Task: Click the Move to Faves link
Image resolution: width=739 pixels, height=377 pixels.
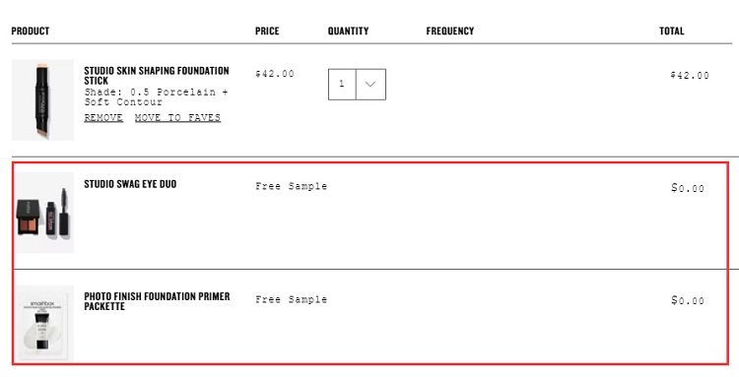Action: click(x=177, y=118)
